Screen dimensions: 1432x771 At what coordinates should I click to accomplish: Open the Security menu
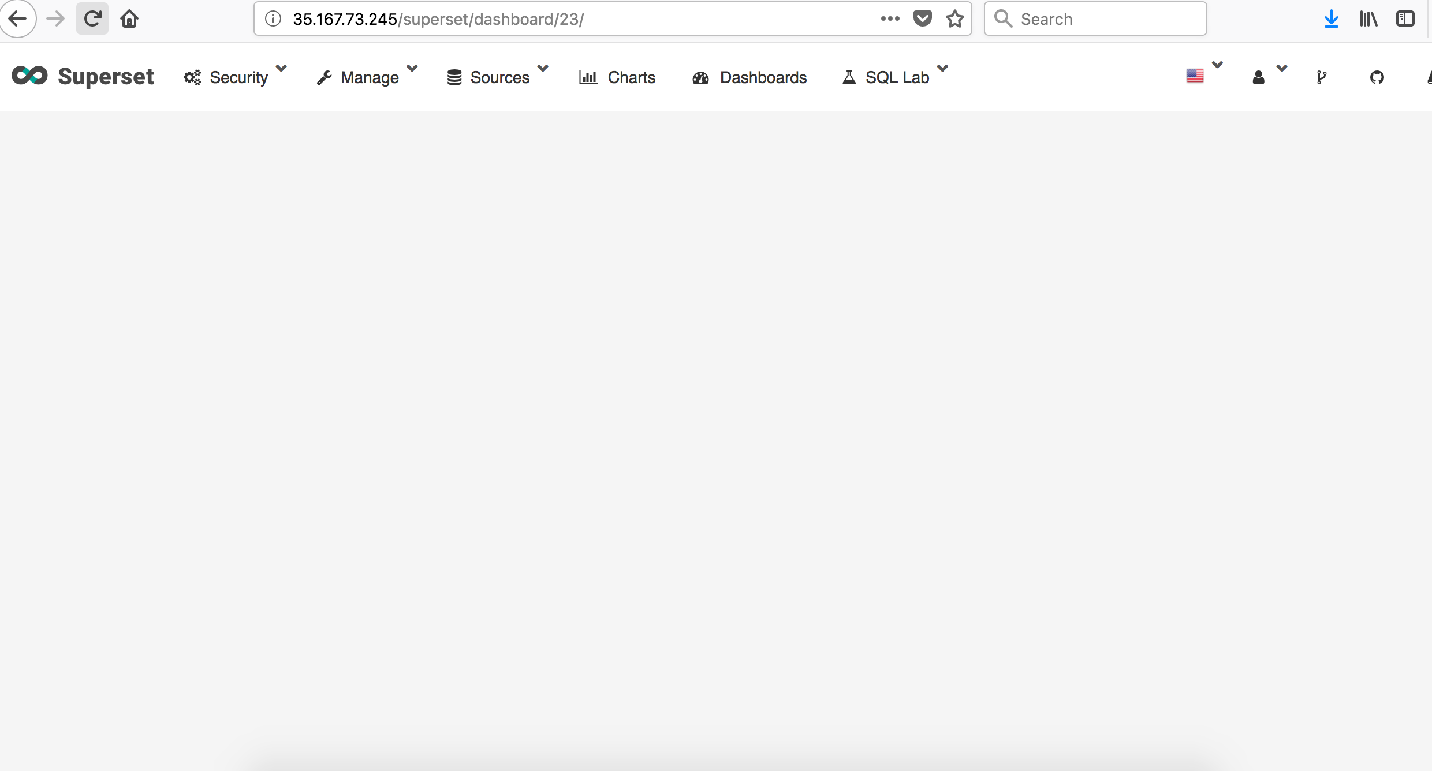click(239, 77)
